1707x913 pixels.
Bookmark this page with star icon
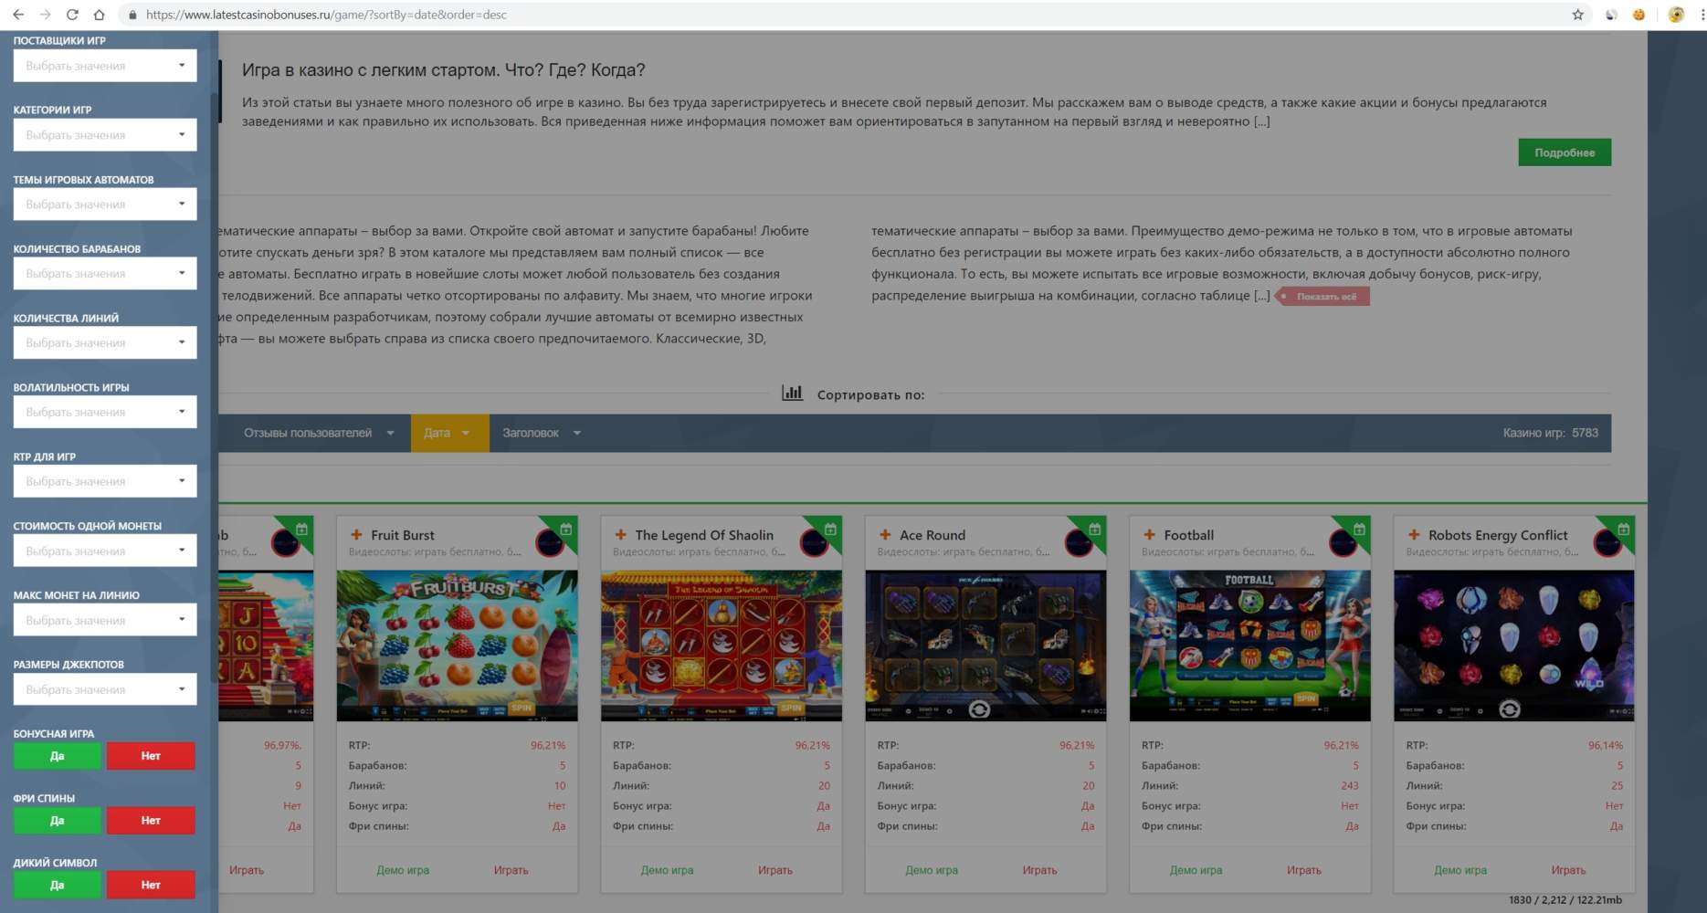(x=1577, y=15)
